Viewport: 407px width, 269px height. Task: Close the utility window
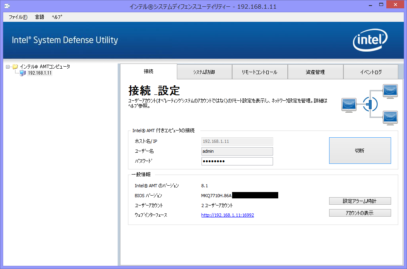[x=395, y=5]
